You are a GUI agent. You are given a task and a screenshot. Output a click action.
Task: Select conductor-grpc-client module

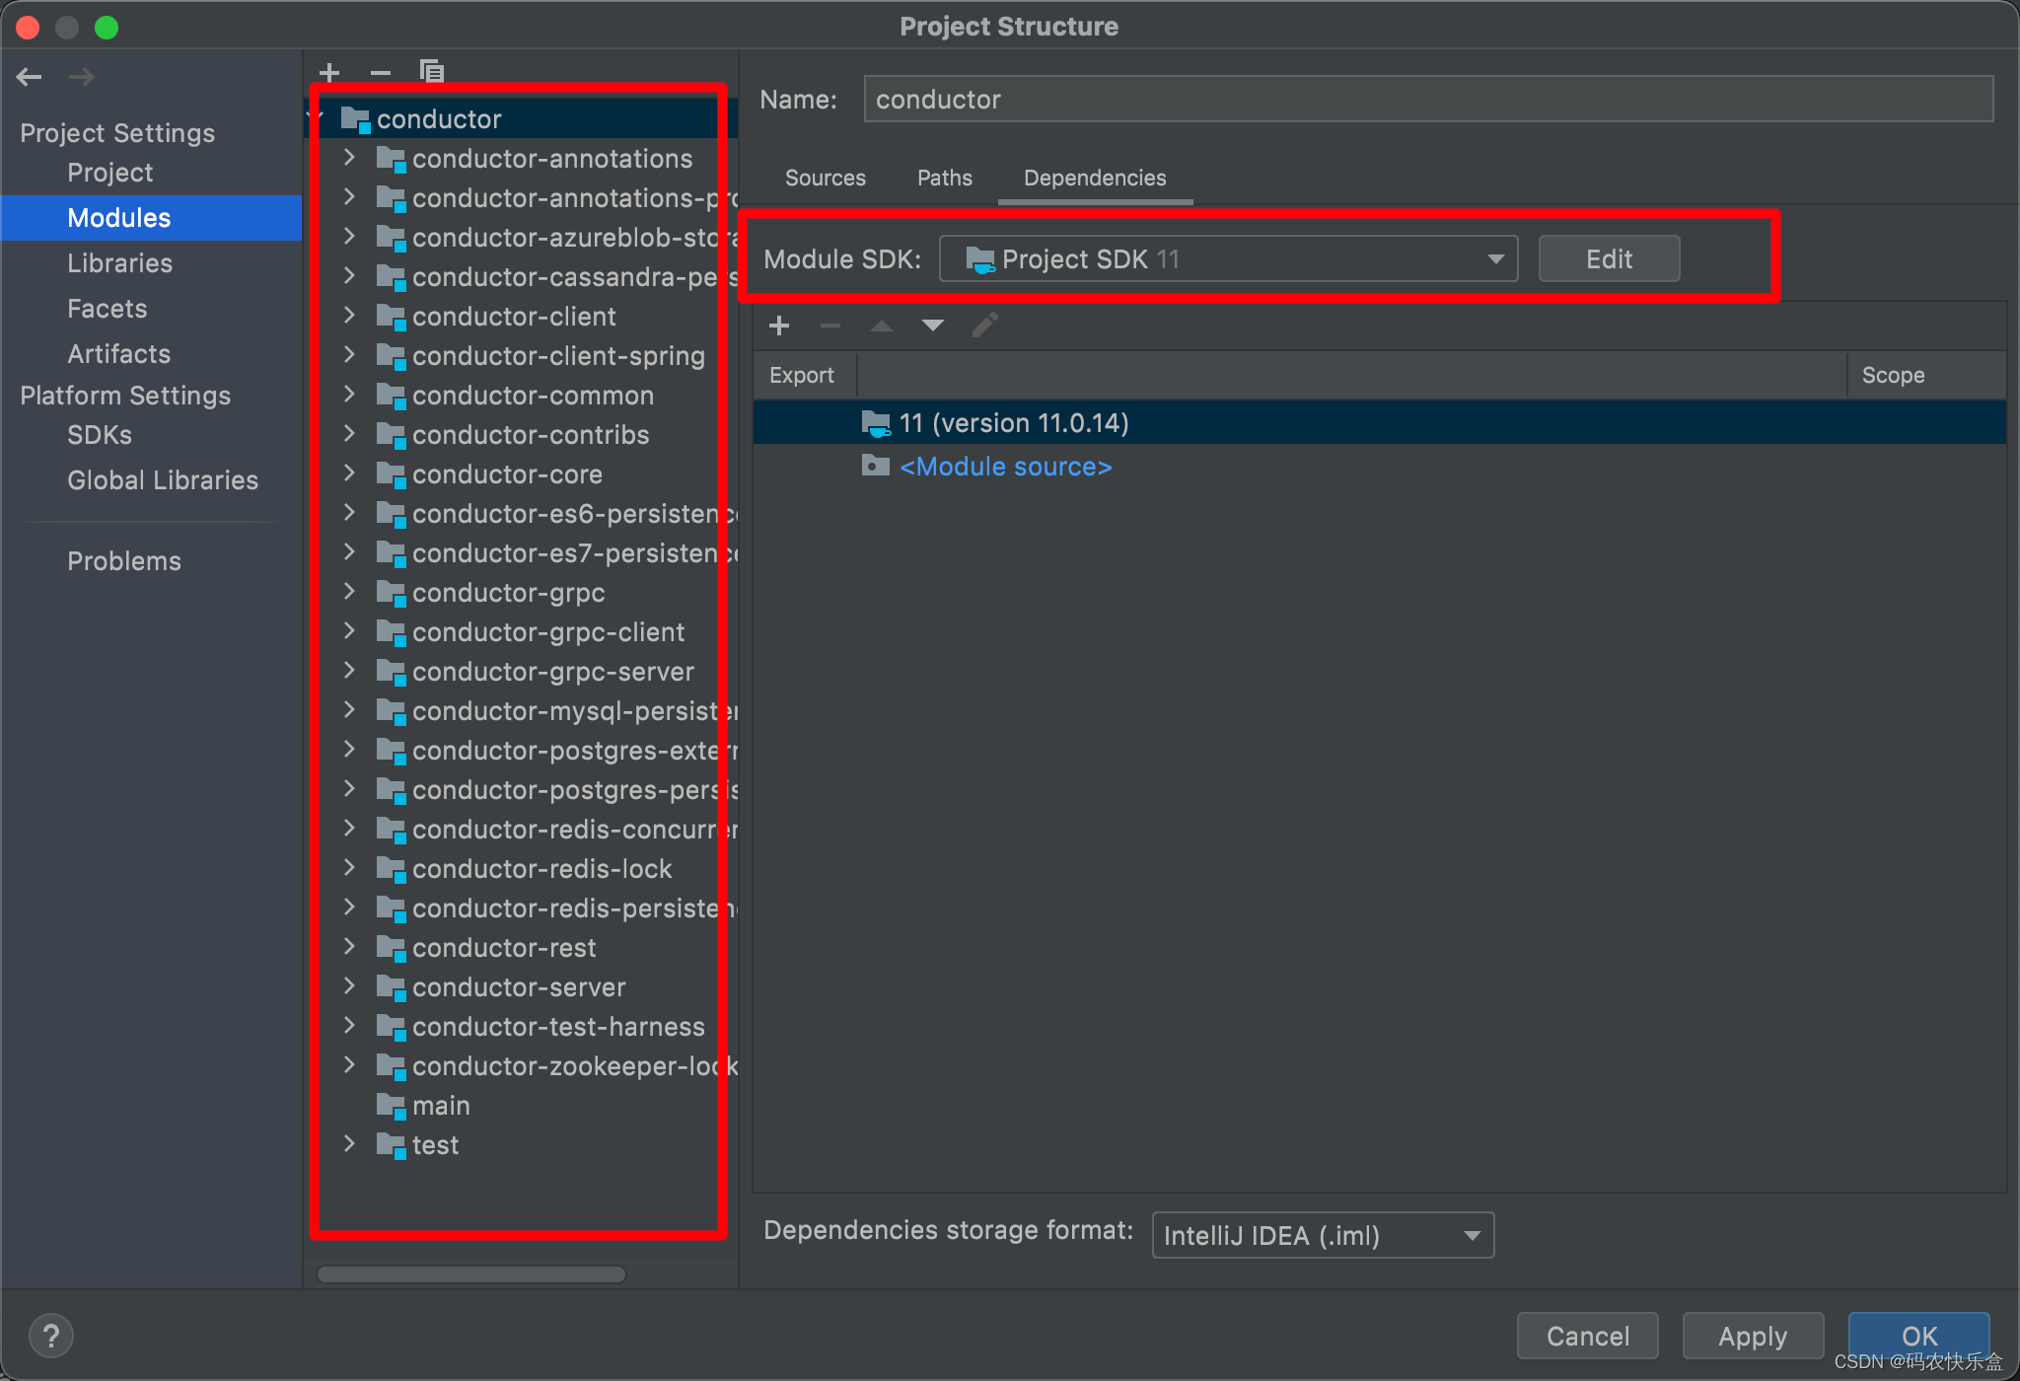548,632
